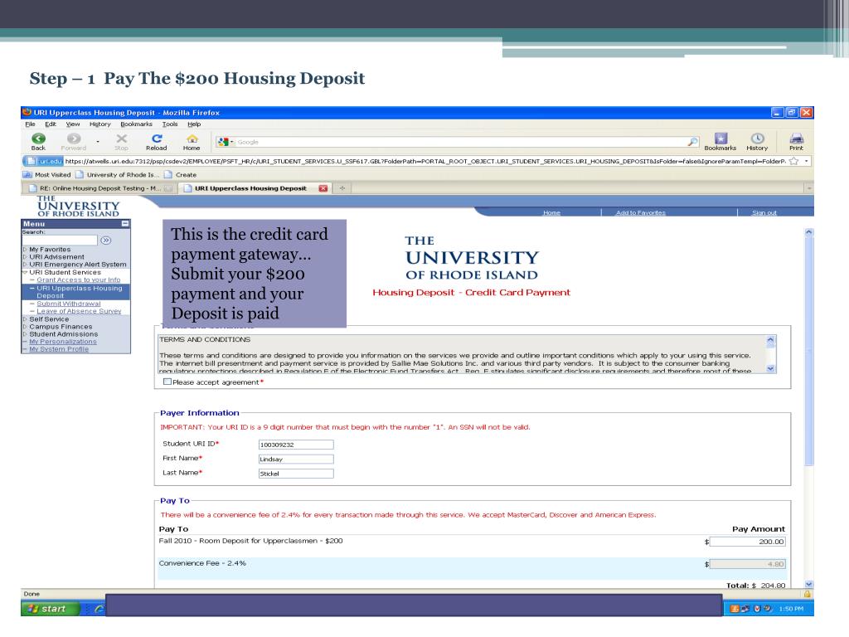The image size is (849, 637).
Task: Open the View menu
Action: (73, 124)
